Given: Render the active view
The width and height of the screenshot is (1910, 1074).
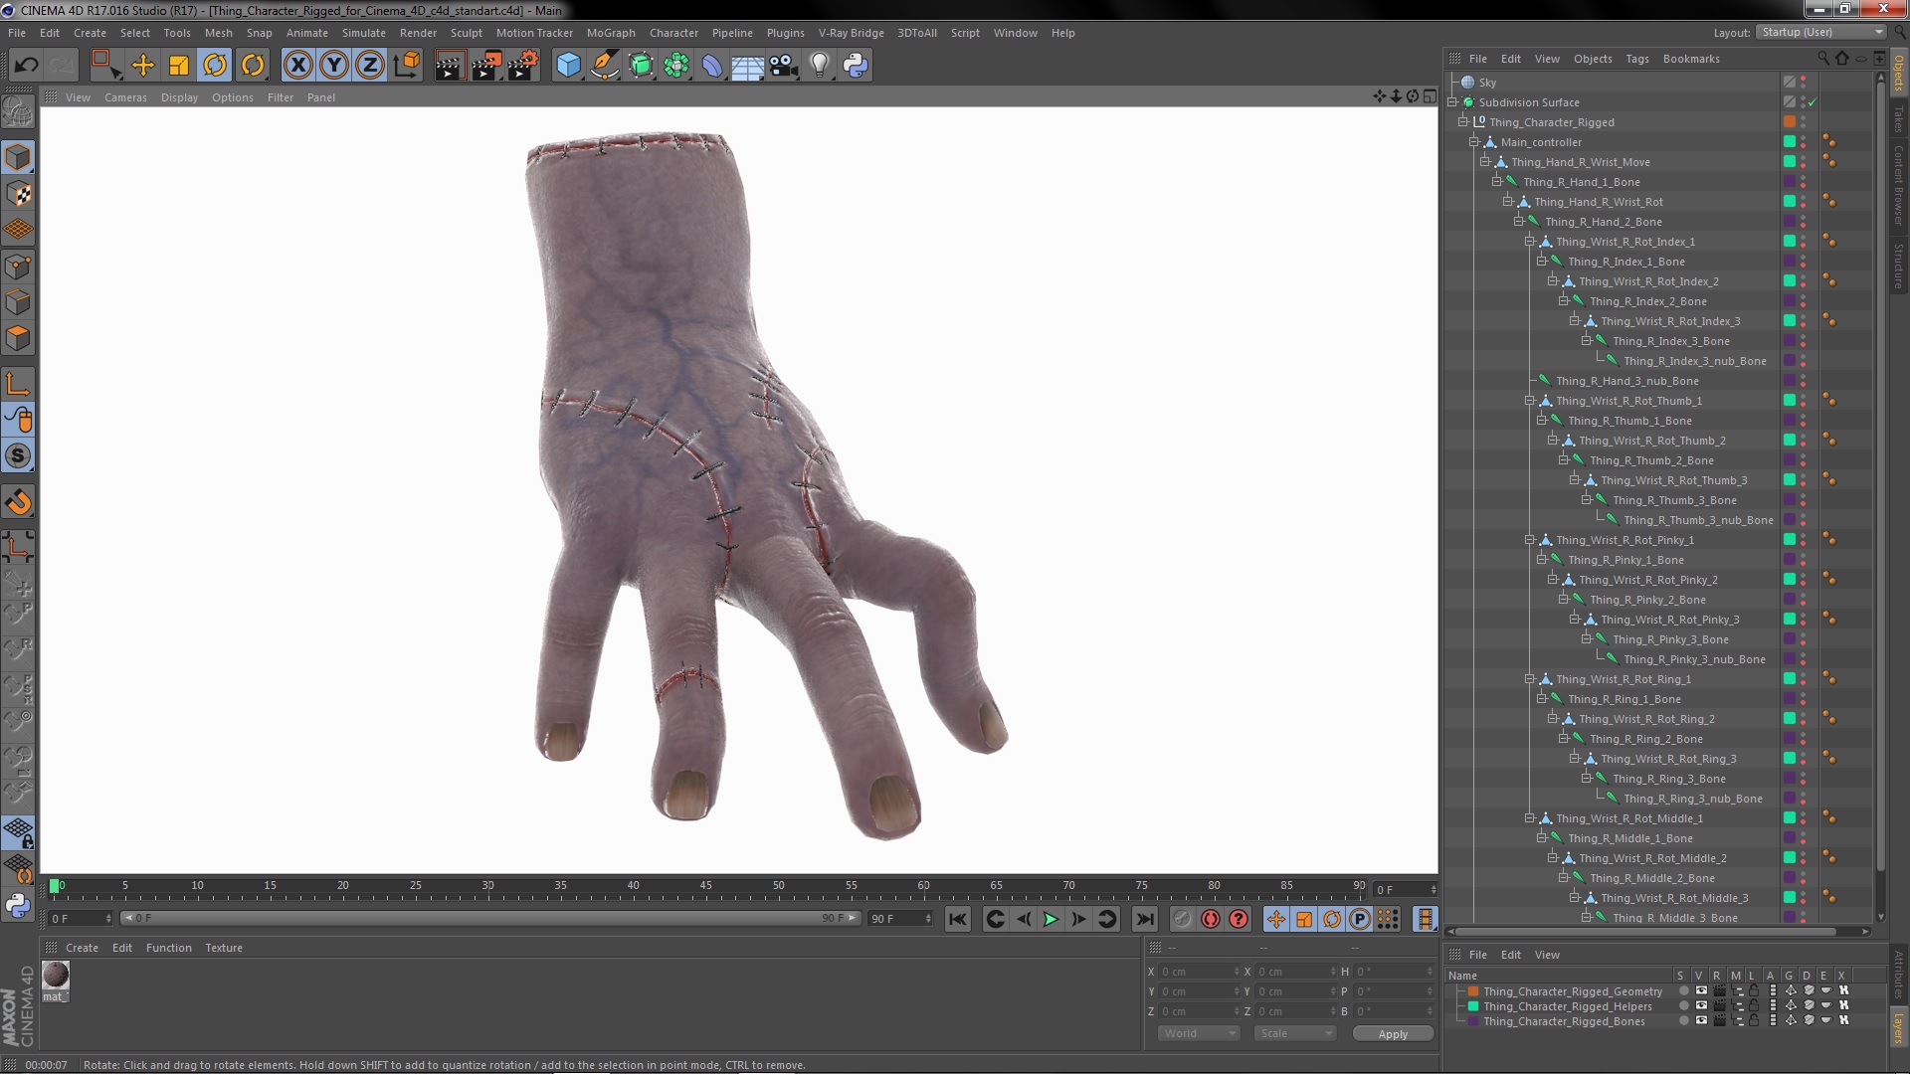Looking at the screenshot, I should (x=450, y=66).
